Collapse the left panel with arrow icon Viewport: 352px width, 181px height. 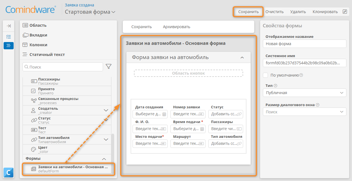pyautogui.click(x=9, y=26)
